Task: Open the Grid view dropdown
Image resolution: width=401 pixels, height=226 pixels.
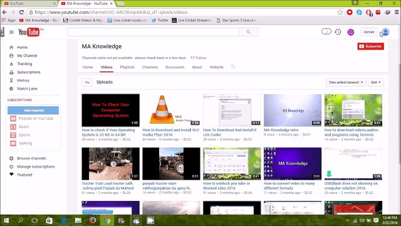Action: click(x=376, y=82)
